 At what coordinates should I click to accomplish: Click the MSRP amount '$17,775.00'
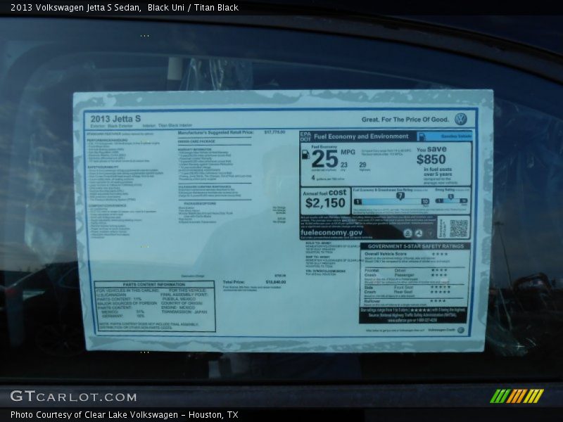274,132
